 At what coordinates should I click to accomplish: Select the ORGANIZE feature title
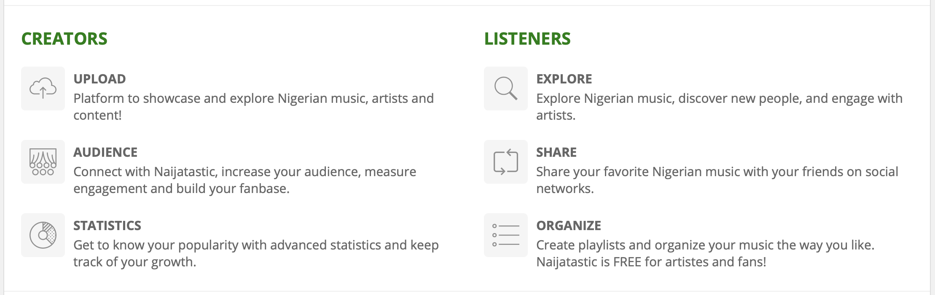(x=569, y=225)
